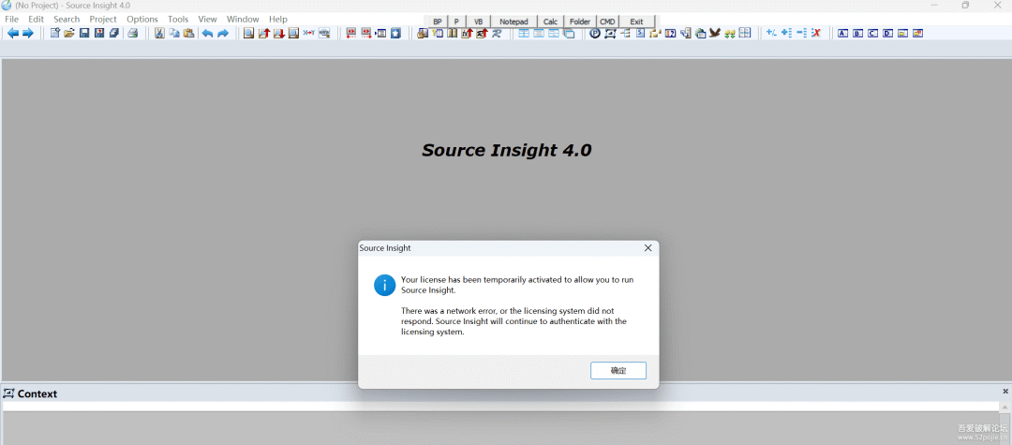
Task: Open the File menu
Action: (11, 19)
